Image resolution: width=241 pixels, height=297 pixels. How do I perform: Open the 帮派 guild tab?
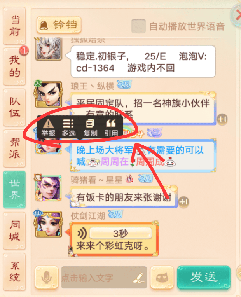(x=14, y=148)
